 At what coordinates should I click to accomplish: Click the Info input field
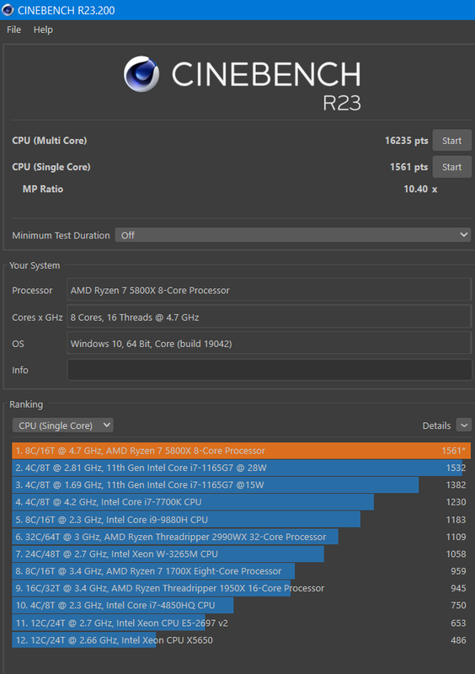pyautogui.click(x=270, y=370)
